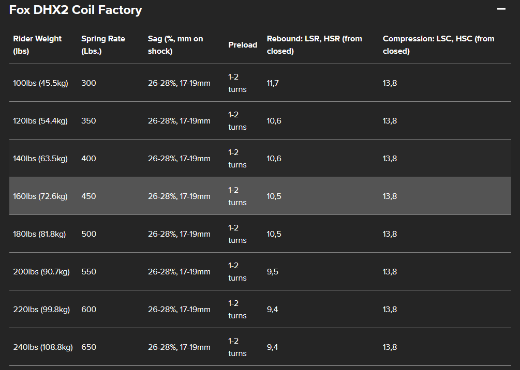Select the 100lbs (45.5kg) rider weight cell
The width and height of the screenshot is (520, 370).
tap(40, 83)
